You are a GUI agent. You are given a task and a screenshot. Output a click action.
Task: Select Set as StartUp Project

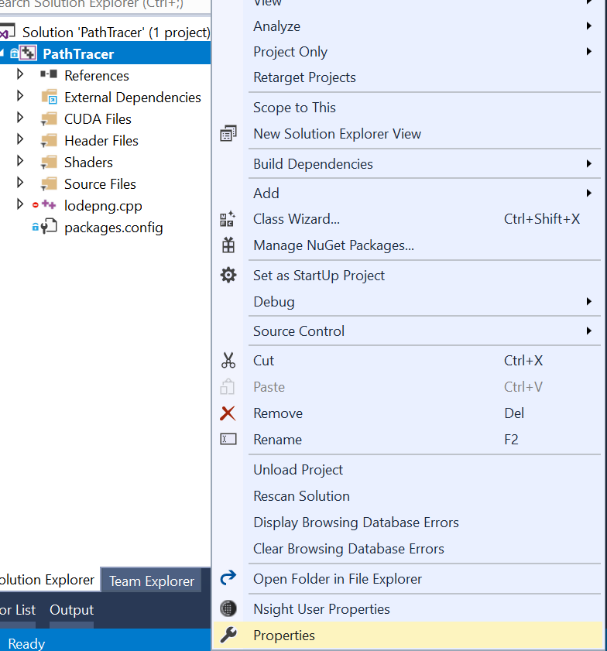pyautogui.click(x=407, y=276)
